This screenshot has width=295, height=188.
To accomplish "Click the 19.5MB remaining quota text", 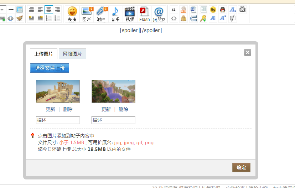I will pos(97,149).
